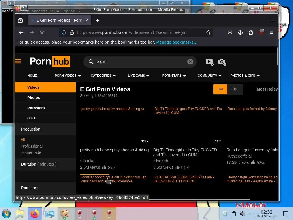Image resolution: width=293 pixels, height=220 pixels.
Task: Open uBlock extension icon with badge 12
Action: coord(261,32)
